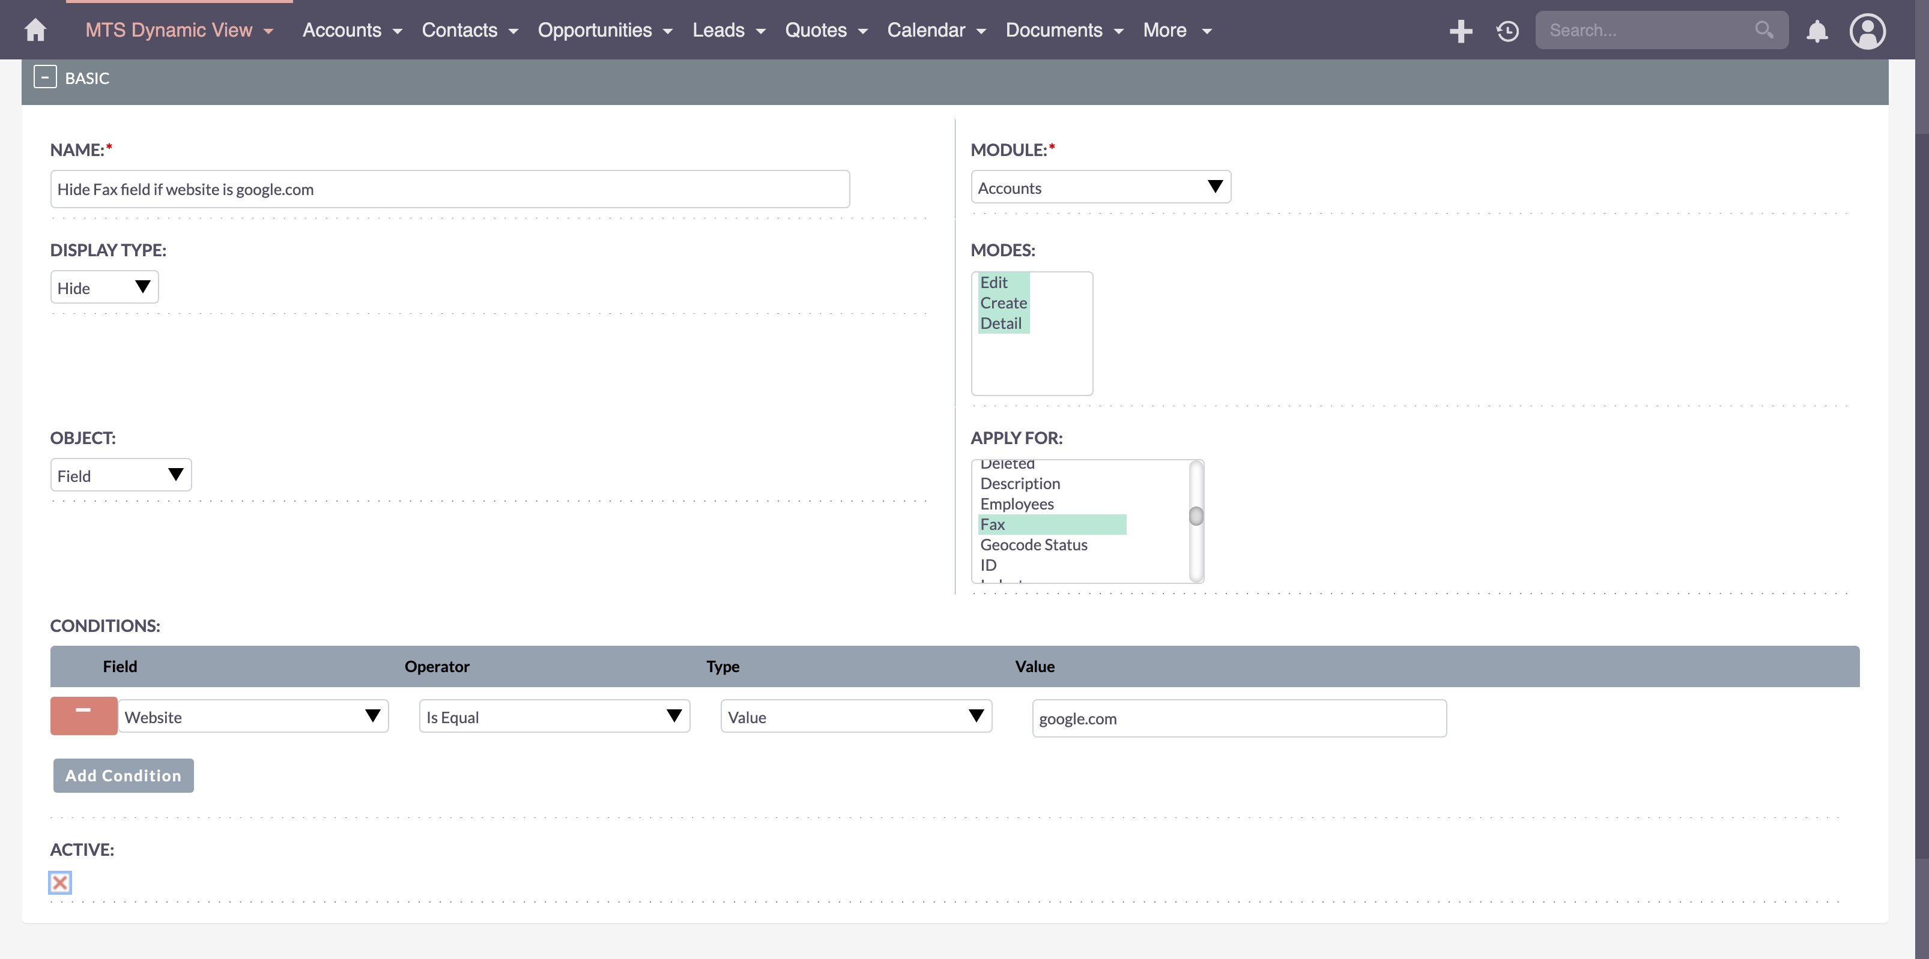This screenshot has width=1929, height=959.
Task: Toggle the Active status checkbox
Action: pos(60,883)
